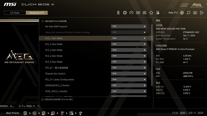Open the Re-Size BAR Support dropdown
This screenshot has width=207, height=116.
(129, 26)
